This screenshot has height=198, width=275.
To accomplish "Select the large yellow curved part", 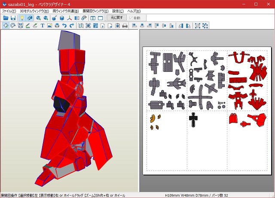I will [x=153, y=118].
